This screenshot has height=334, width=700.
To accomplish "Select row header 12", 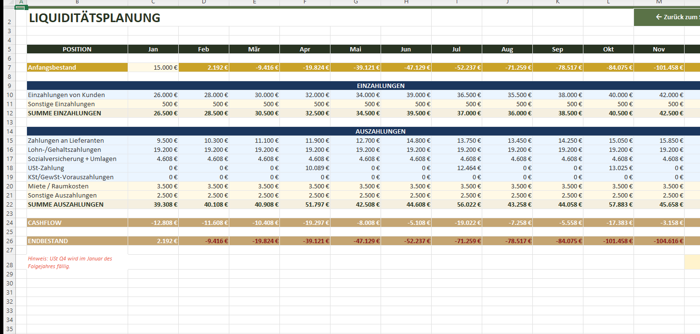I will 9,113.
